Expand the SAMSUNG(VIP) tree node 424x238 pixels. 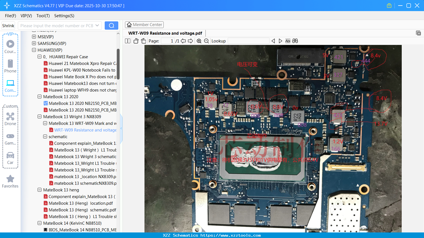[x=34, y=44]
